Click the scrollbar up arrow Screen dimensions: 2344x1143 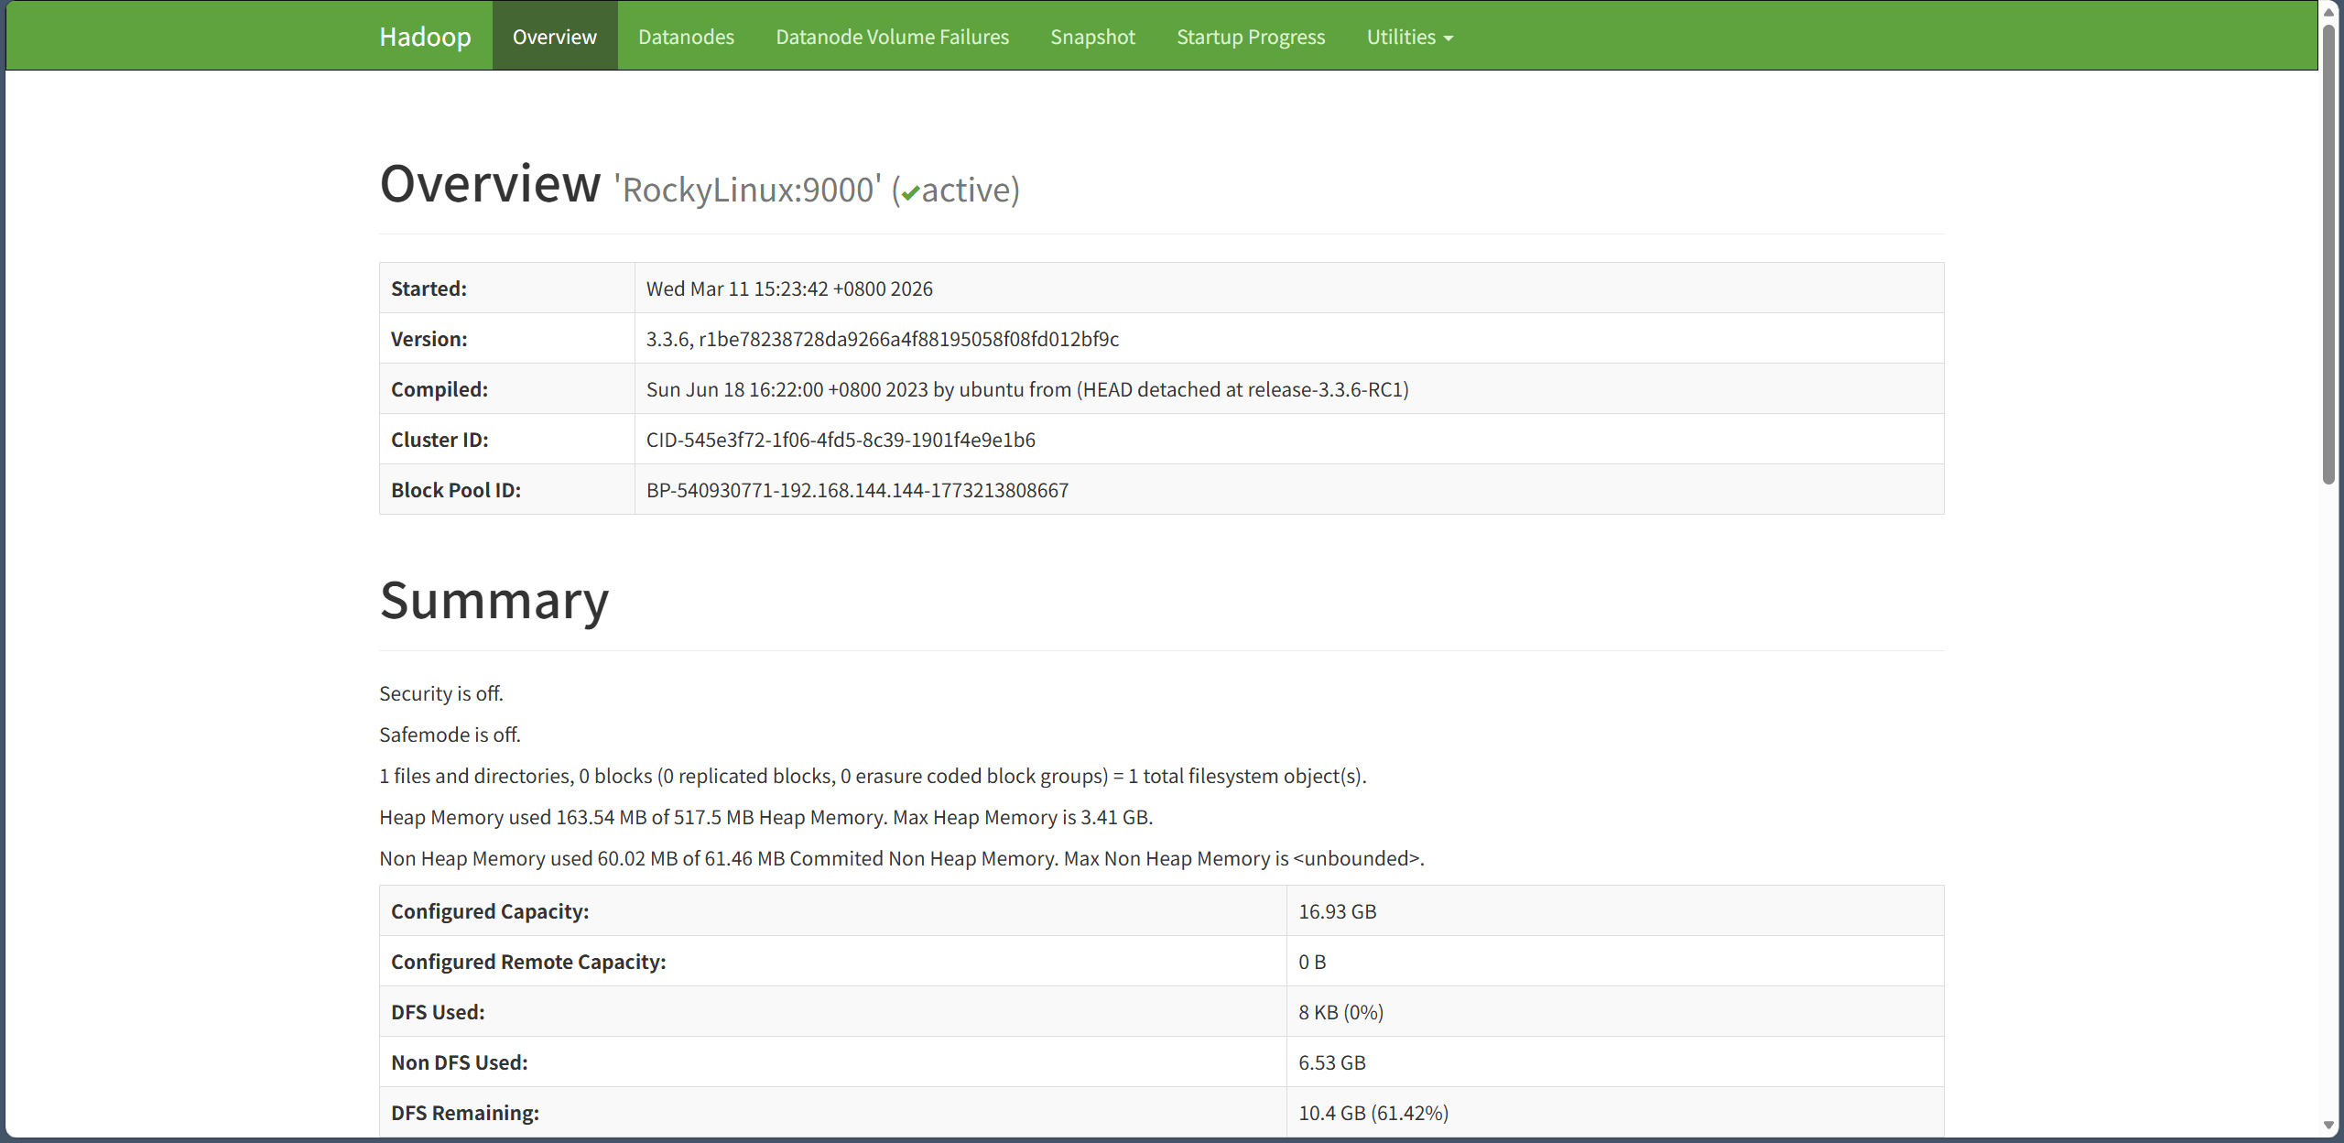(2329, 11)
